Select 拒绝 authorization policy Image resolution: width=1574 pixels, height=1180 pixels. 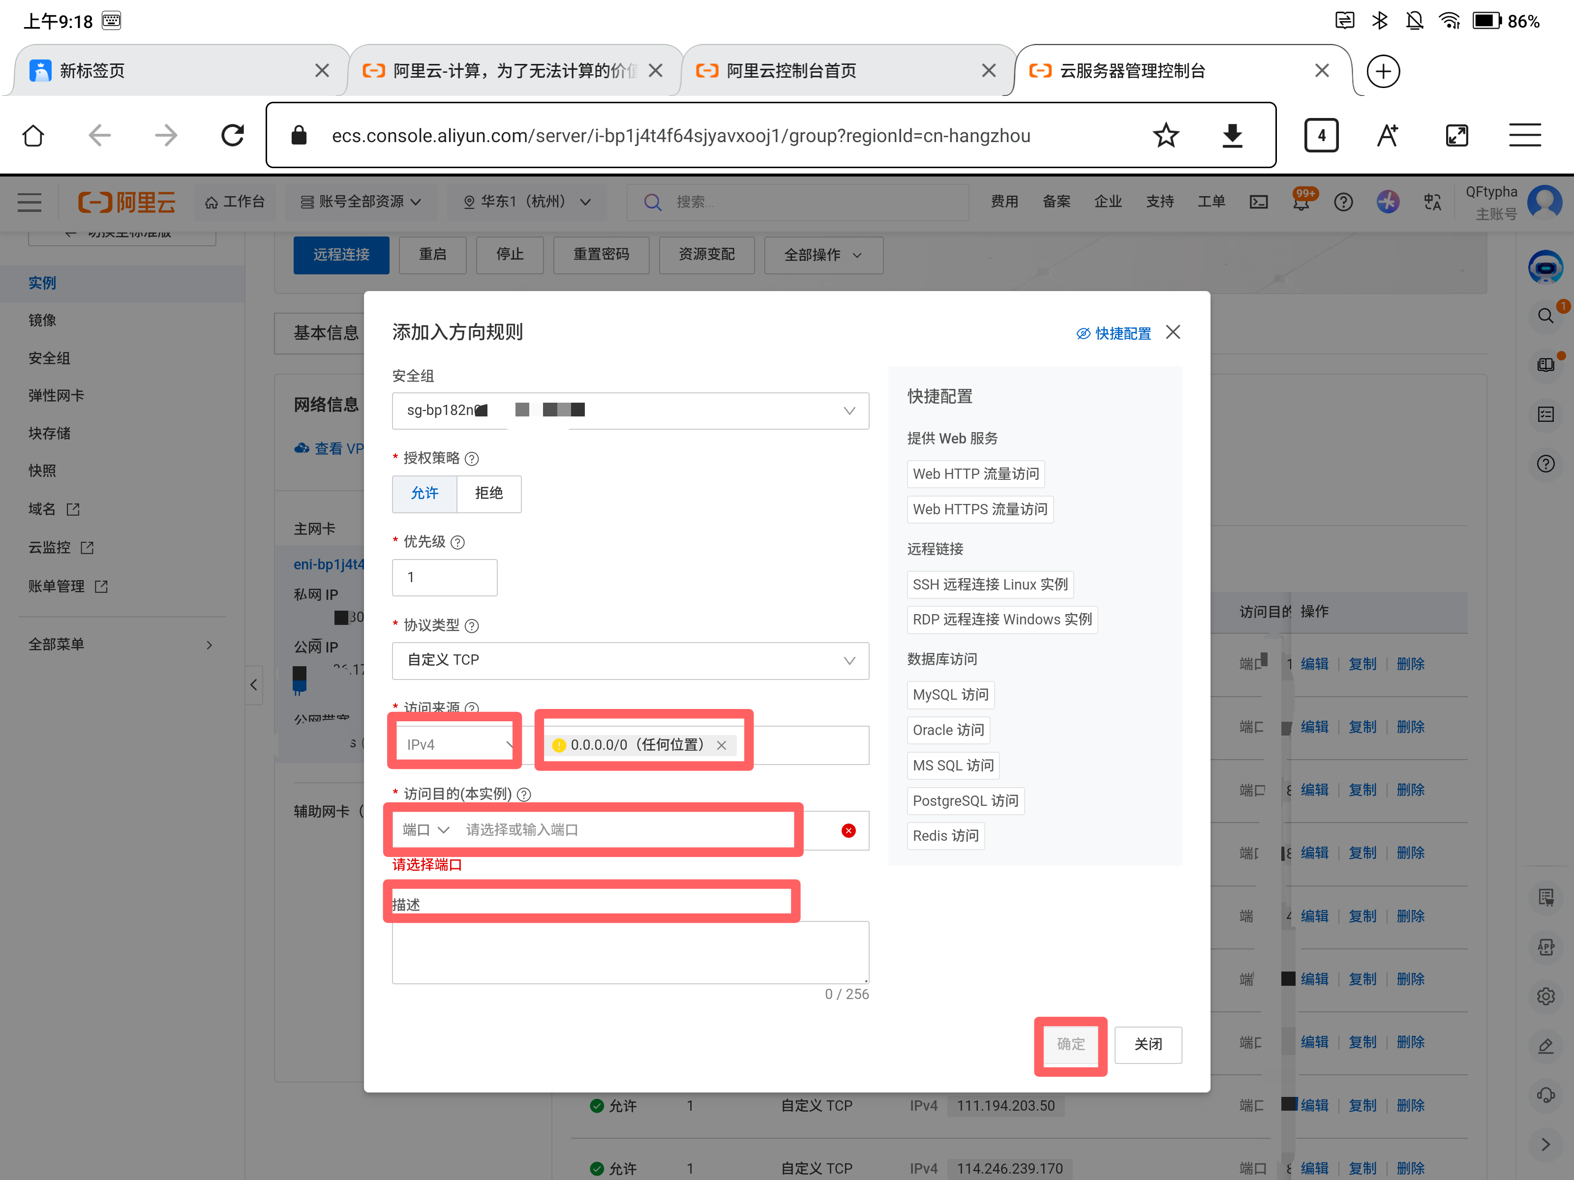click(x=489, y=494)
